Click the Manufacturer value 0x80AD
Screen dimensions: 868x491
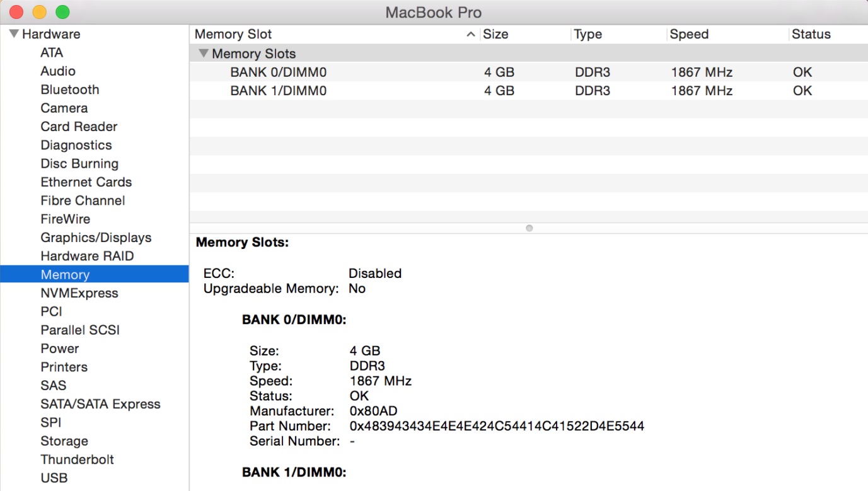pos(373,411)
